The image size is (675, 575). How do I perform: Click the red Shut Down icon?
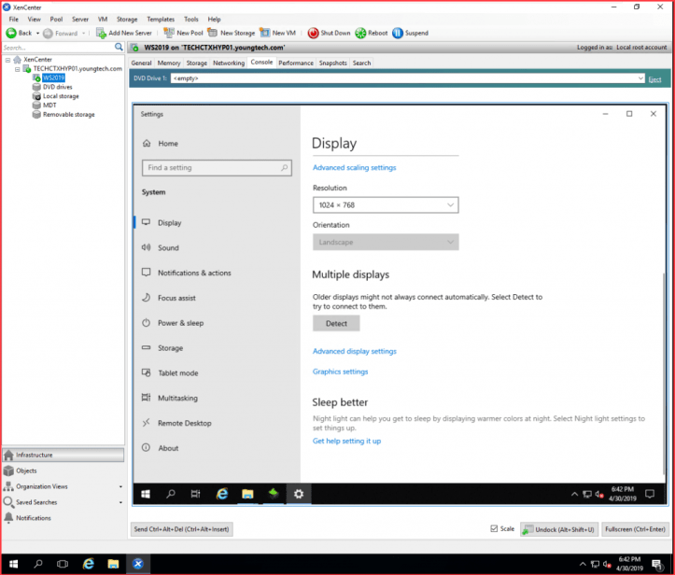(x=314, y=34)
